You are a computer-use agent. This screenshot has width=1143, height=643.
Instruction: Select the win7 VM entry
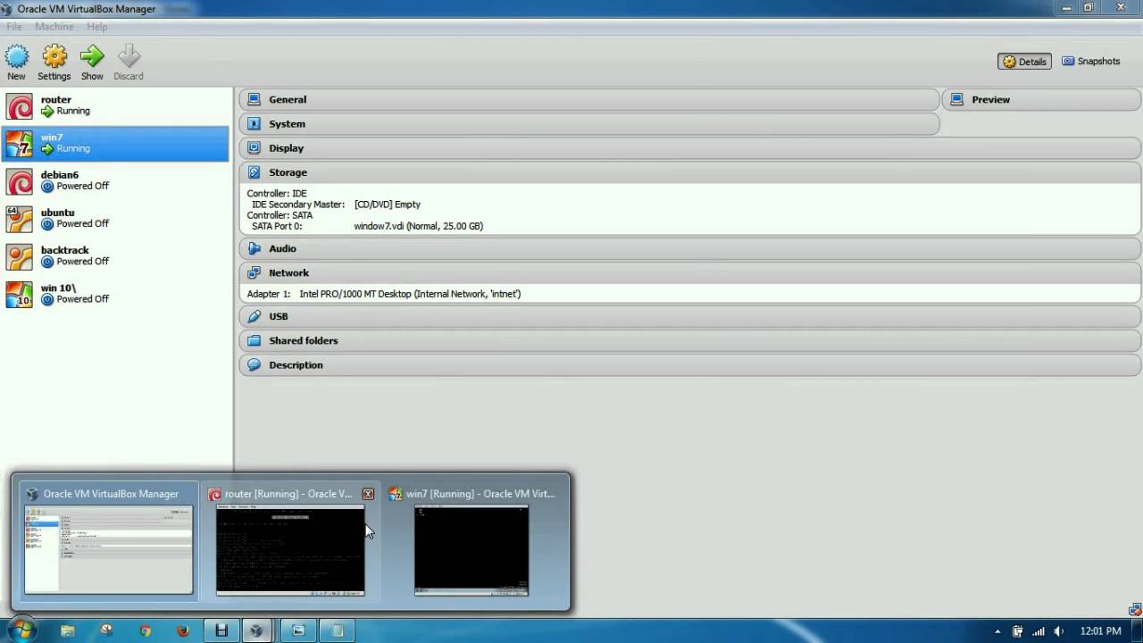click(116, 144)
